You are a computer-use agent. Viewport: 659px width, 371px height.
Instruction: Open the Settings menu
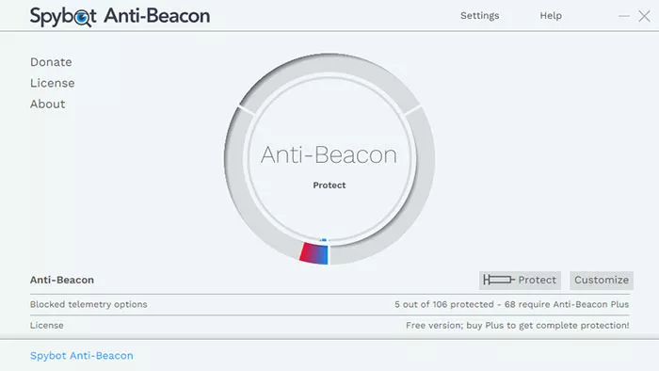(479, 16)
